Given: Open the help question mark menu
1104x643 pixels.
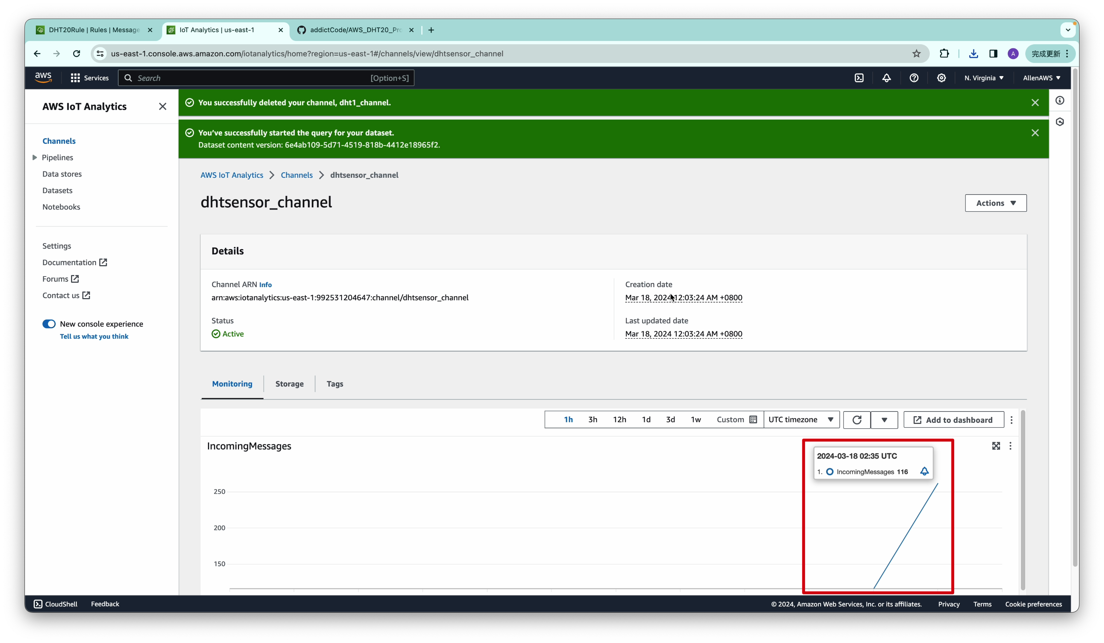Looking at the screenshot, I should coord(914,78).
